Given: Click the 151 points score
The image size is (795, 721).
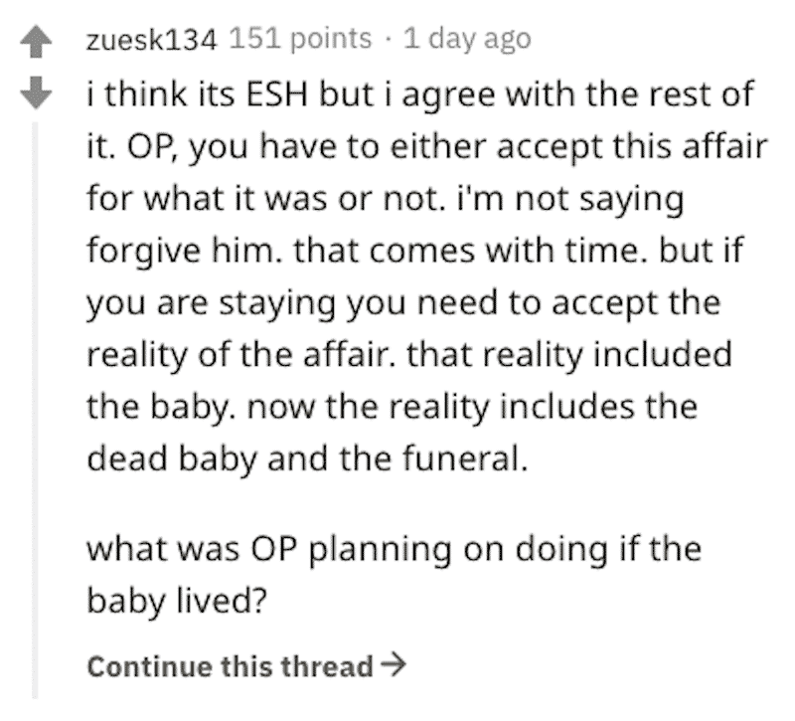Looking at the screenshot, I should 300,39.
